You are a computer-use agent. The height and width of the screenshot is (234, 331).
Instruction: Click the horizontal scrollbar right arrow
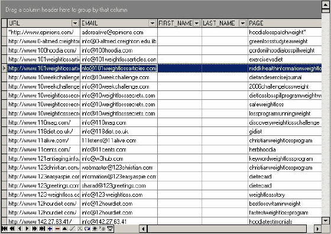click(317, 229)
